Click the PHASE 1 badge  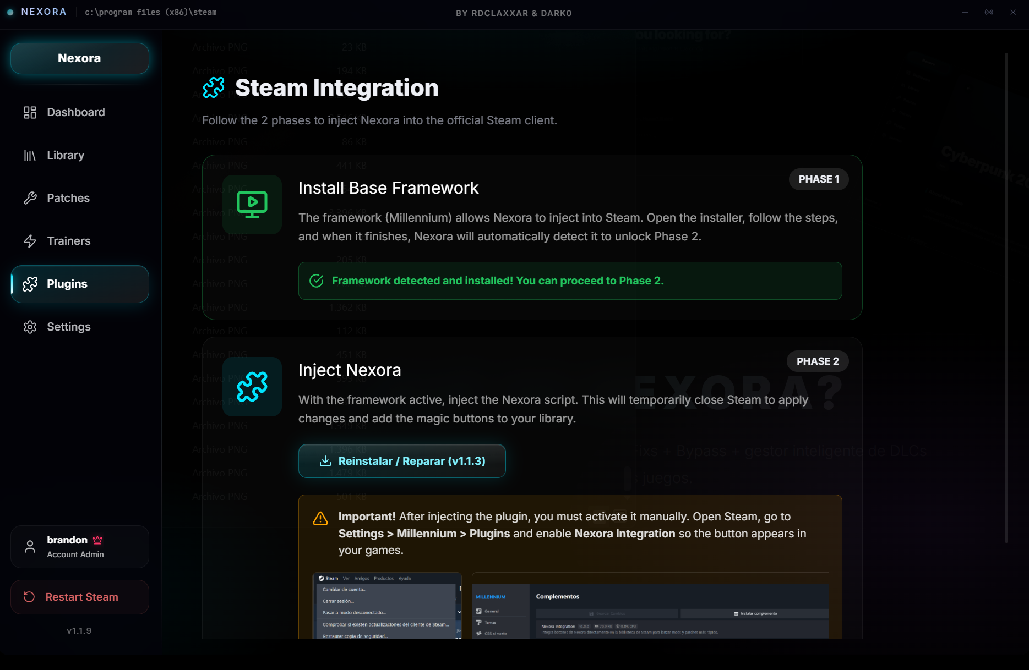(x=819, y=179)
